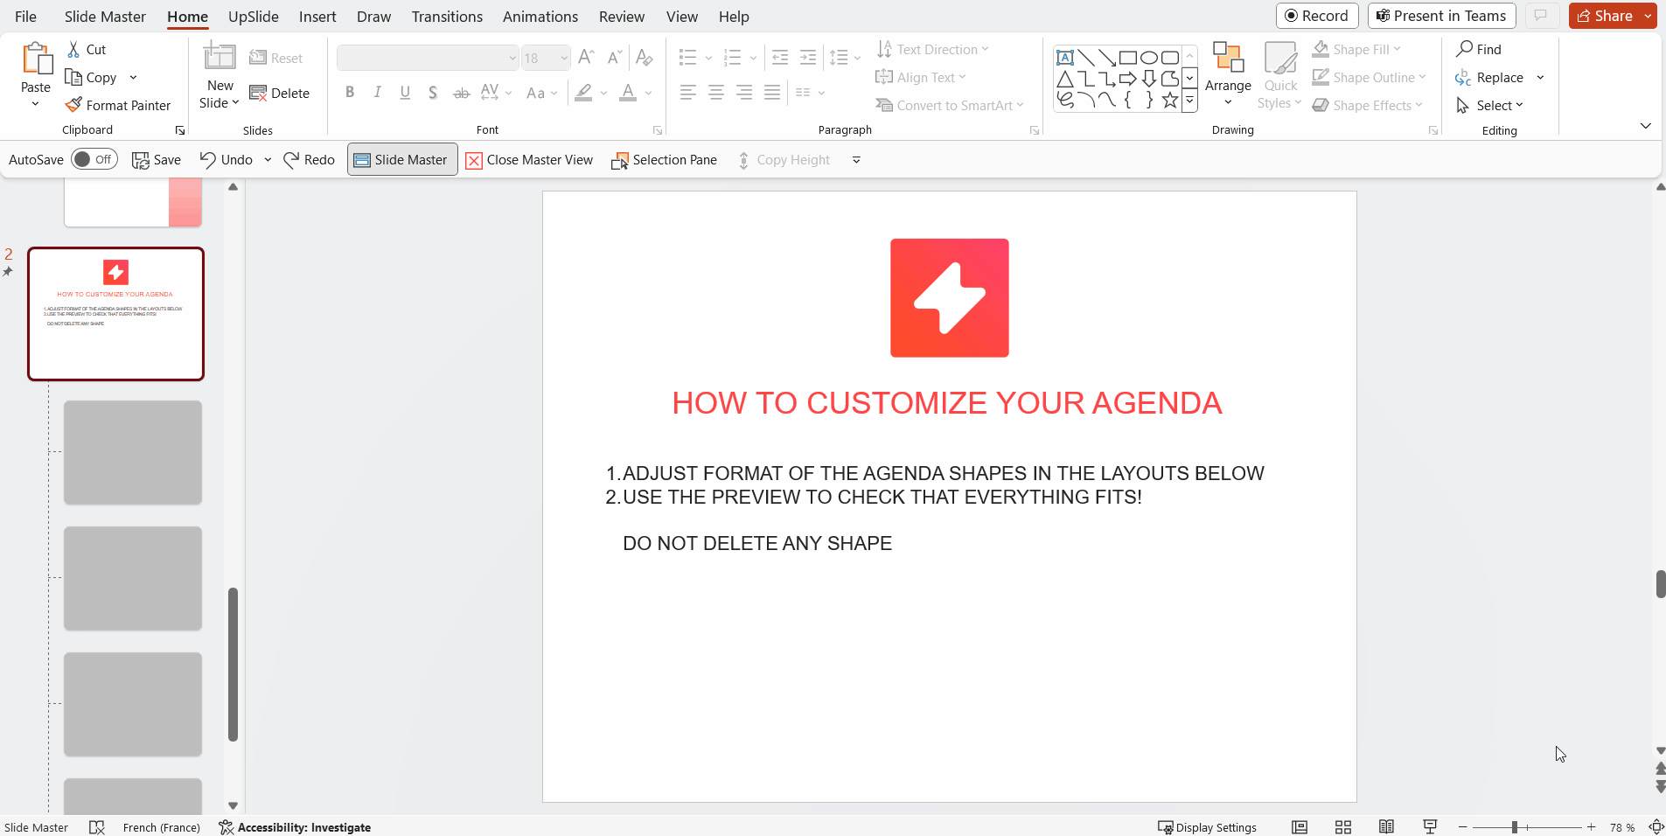The width and height of the screenshot is (1666, 836).
Task: Open the font size dropdown
Action: [564, 58]
